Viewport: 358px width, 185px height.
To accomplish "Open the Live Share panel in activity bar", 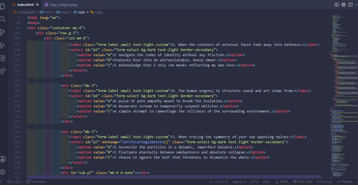I will [x=3, y=71].
